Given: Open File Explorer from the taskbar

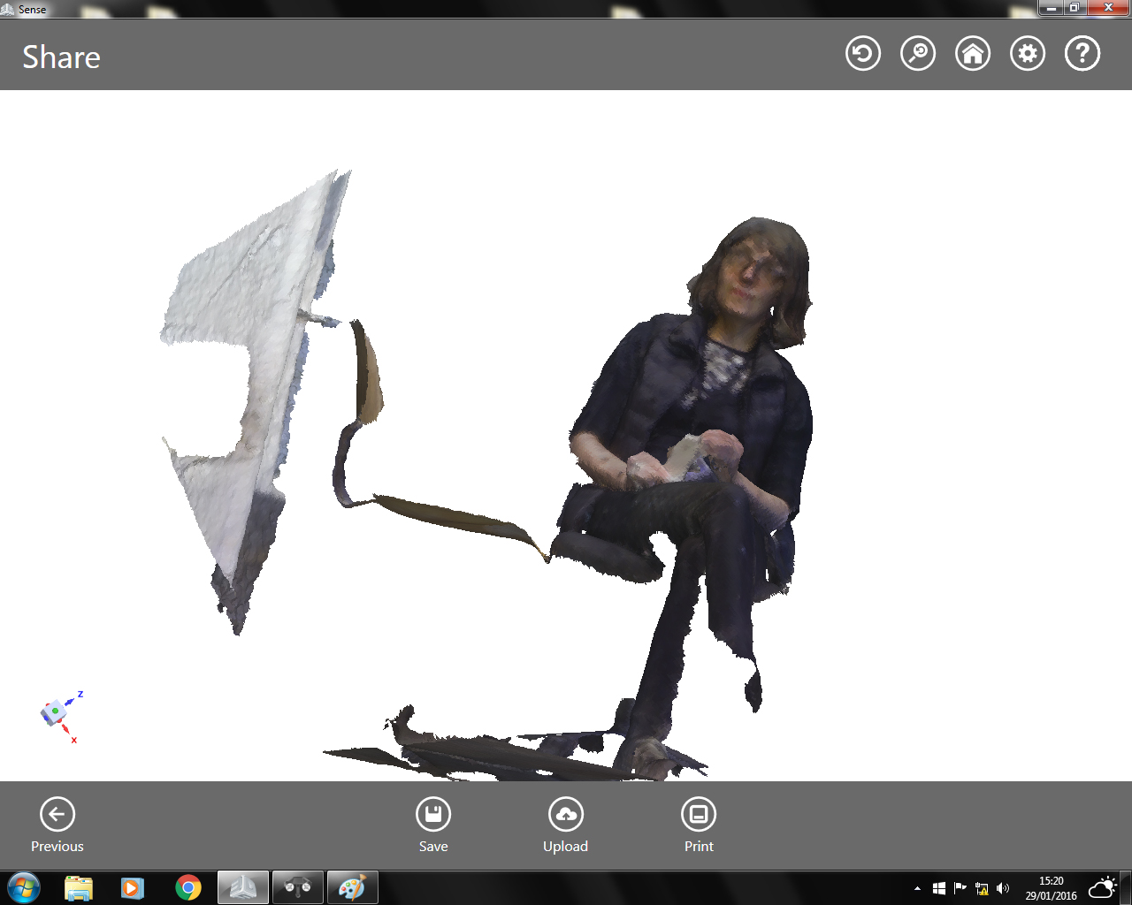Looking at the screenshot, I should tap(79, 887).
